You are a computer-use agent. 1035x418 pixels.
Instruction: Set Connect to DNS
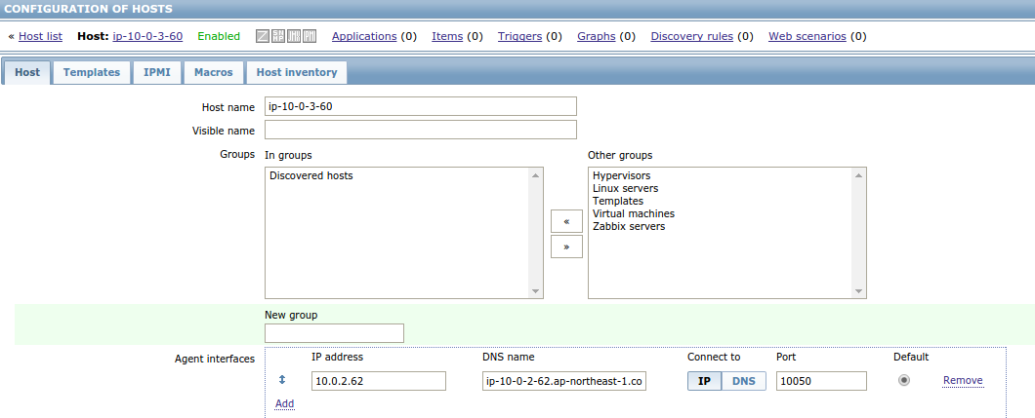[x=744, y=381]
